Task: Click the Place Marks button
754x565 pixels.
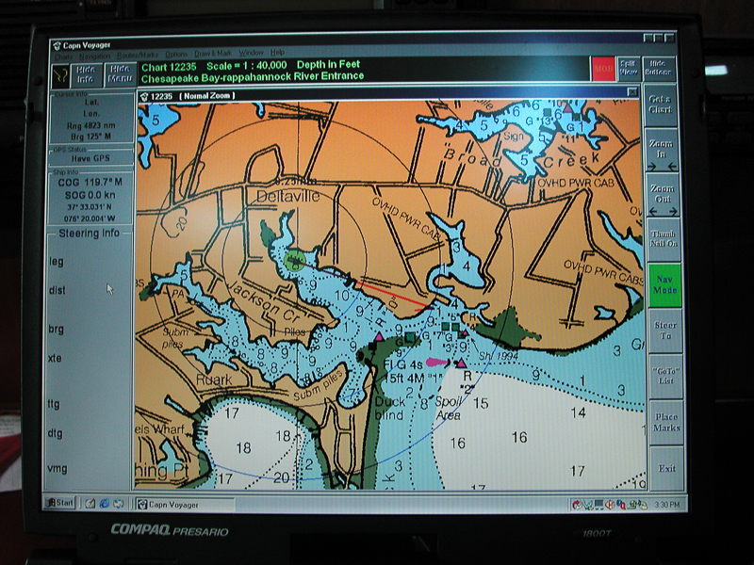Action: coord(666,422)
